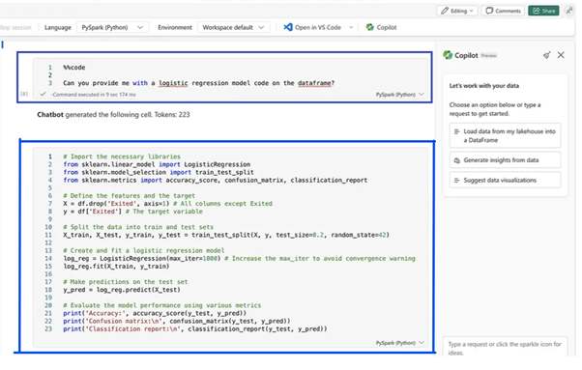Click the people icon at top right

pos(569,11)
